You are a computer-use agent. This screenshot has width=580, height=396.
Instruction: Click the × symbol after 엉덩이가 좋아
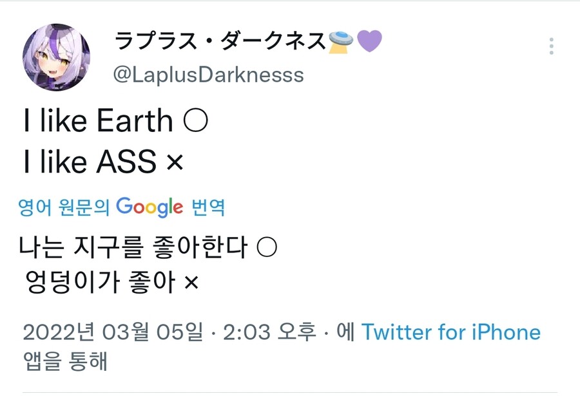point(191,283)
